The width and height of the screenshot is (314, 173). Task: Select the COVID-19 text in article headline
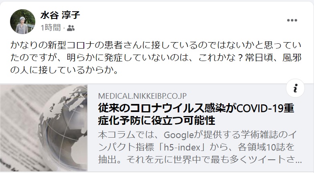(x=261, y=108)
